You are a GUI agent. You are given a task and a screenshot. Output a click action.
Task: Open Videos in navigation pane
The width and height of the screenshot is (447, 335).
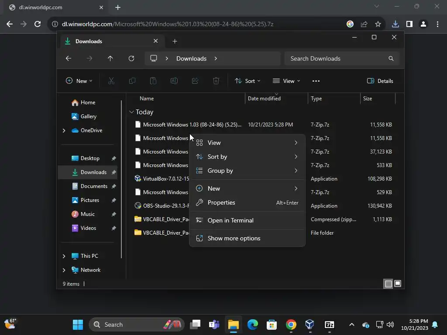[88, 228]
